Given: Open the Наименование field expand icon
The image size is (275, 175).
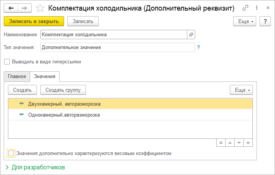Looking at the screenshot, I should click(x=191, y=35).
